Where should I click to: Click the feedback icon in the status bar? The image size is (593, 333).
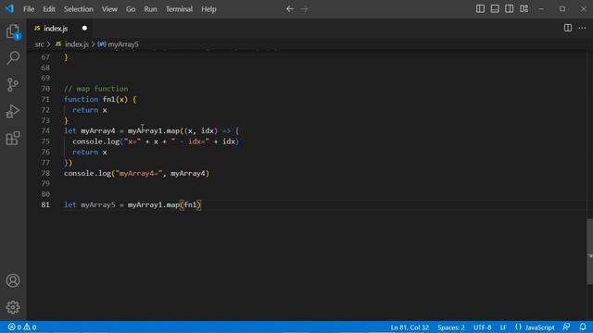click(566, 327)
